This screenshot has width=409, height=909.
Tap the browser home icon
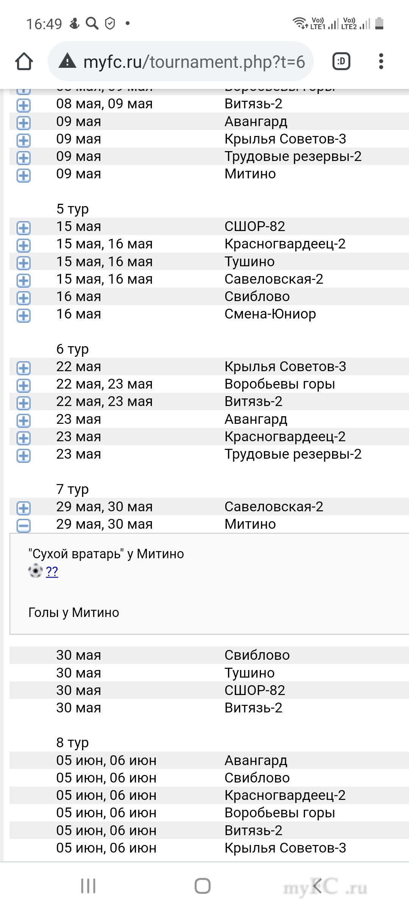coord(24,61)
